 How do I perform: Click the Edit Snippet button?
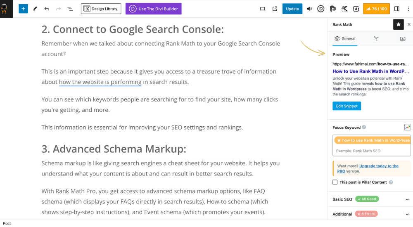[x=347, y=106]
